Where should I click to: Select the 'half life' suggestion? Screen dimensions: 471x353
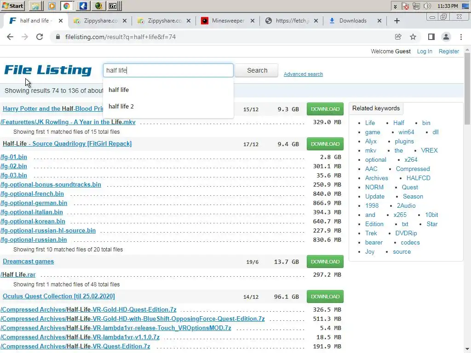pos(168,90)
